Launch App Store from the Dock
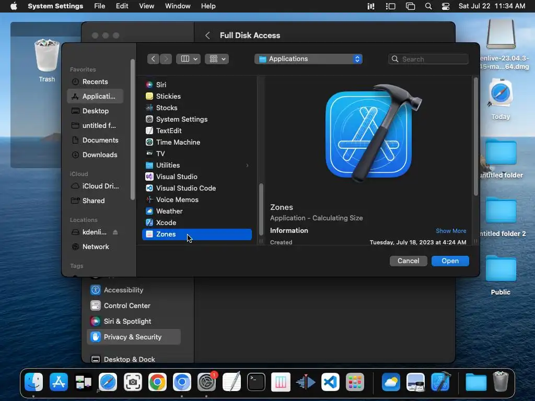The width and height of the screenshot is (535, 401). pyautogui.click(x=59, y=382)
